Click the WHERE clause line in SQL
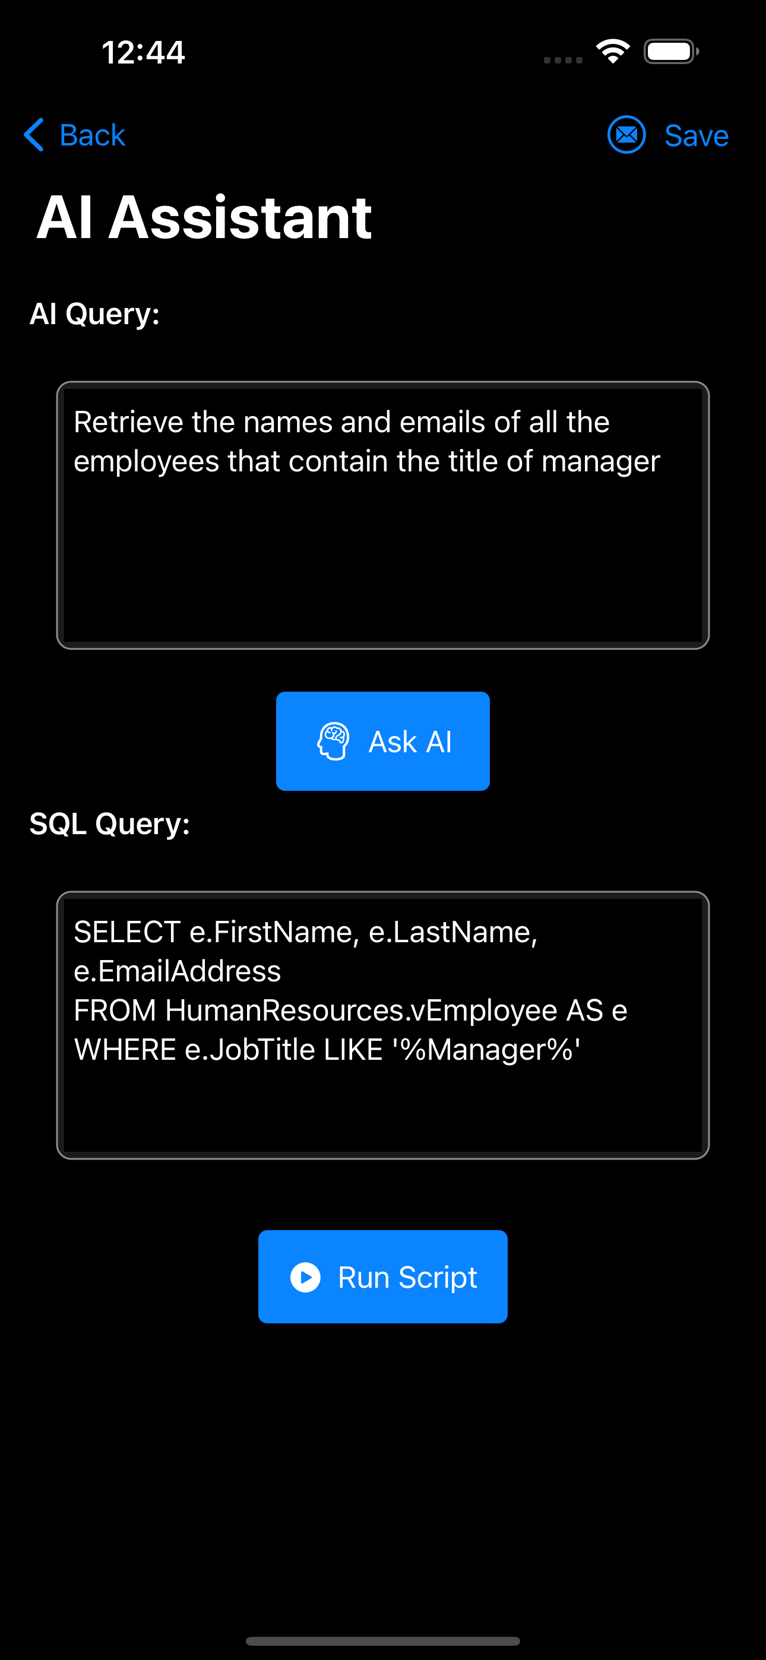This screenshot has height=1660, width=766. pos(327,1050)
